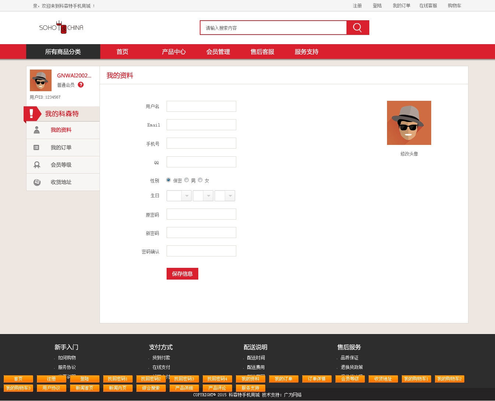Click the 用户名 input field
Screen dimensions: 495x401
(x=201, y=106)
